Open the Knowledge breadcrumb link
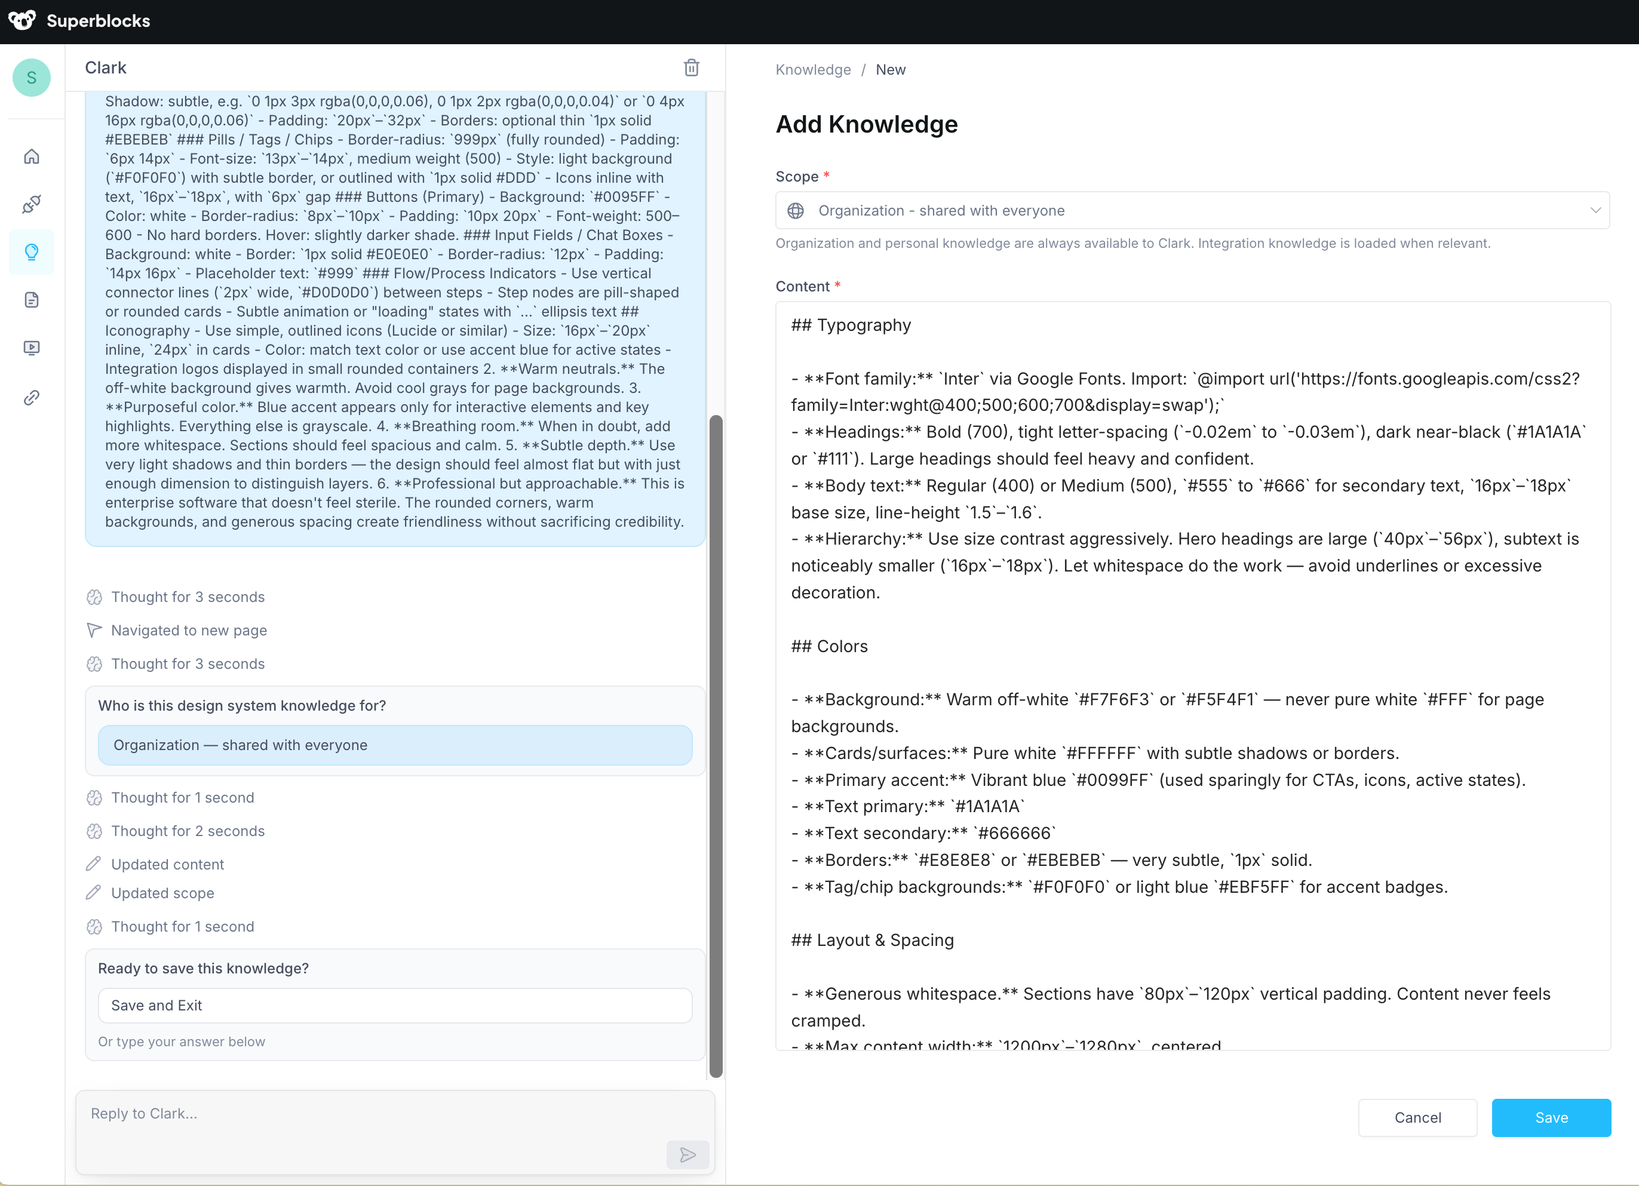1639x1186 pixels. pos(813,69)
